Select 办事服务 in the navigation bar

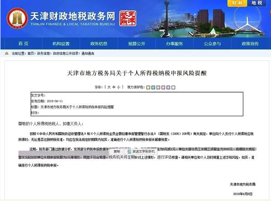tap(174, 44)
